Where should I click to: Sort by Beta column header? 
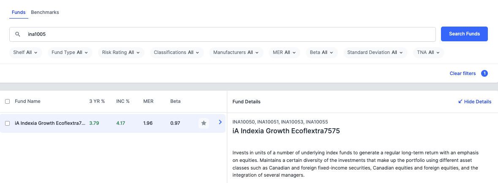[x=175, y=102]
